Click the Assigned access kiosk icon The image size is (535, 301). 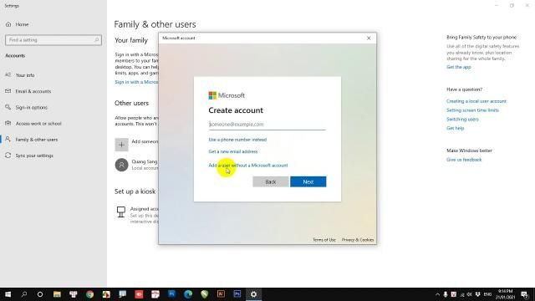[x=120, y=212]
